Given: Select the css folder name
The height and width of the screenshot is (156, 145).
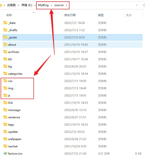Looking at the screenshot, I should (10, 81).
